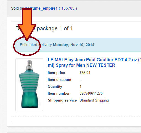Open the LE MALE Jean Paul Gaultier listing title
Screen dimensions: 141x133
tap(94, 62)
